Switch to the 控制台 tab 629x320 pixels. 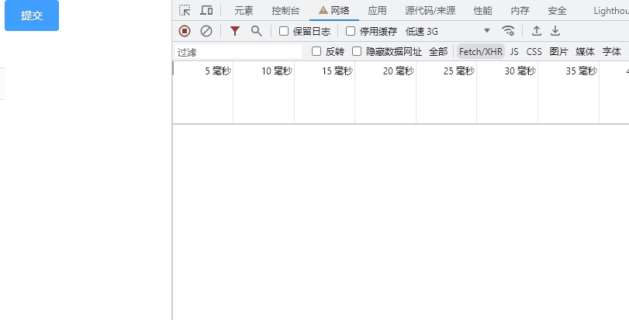click(x=285, y=11)
